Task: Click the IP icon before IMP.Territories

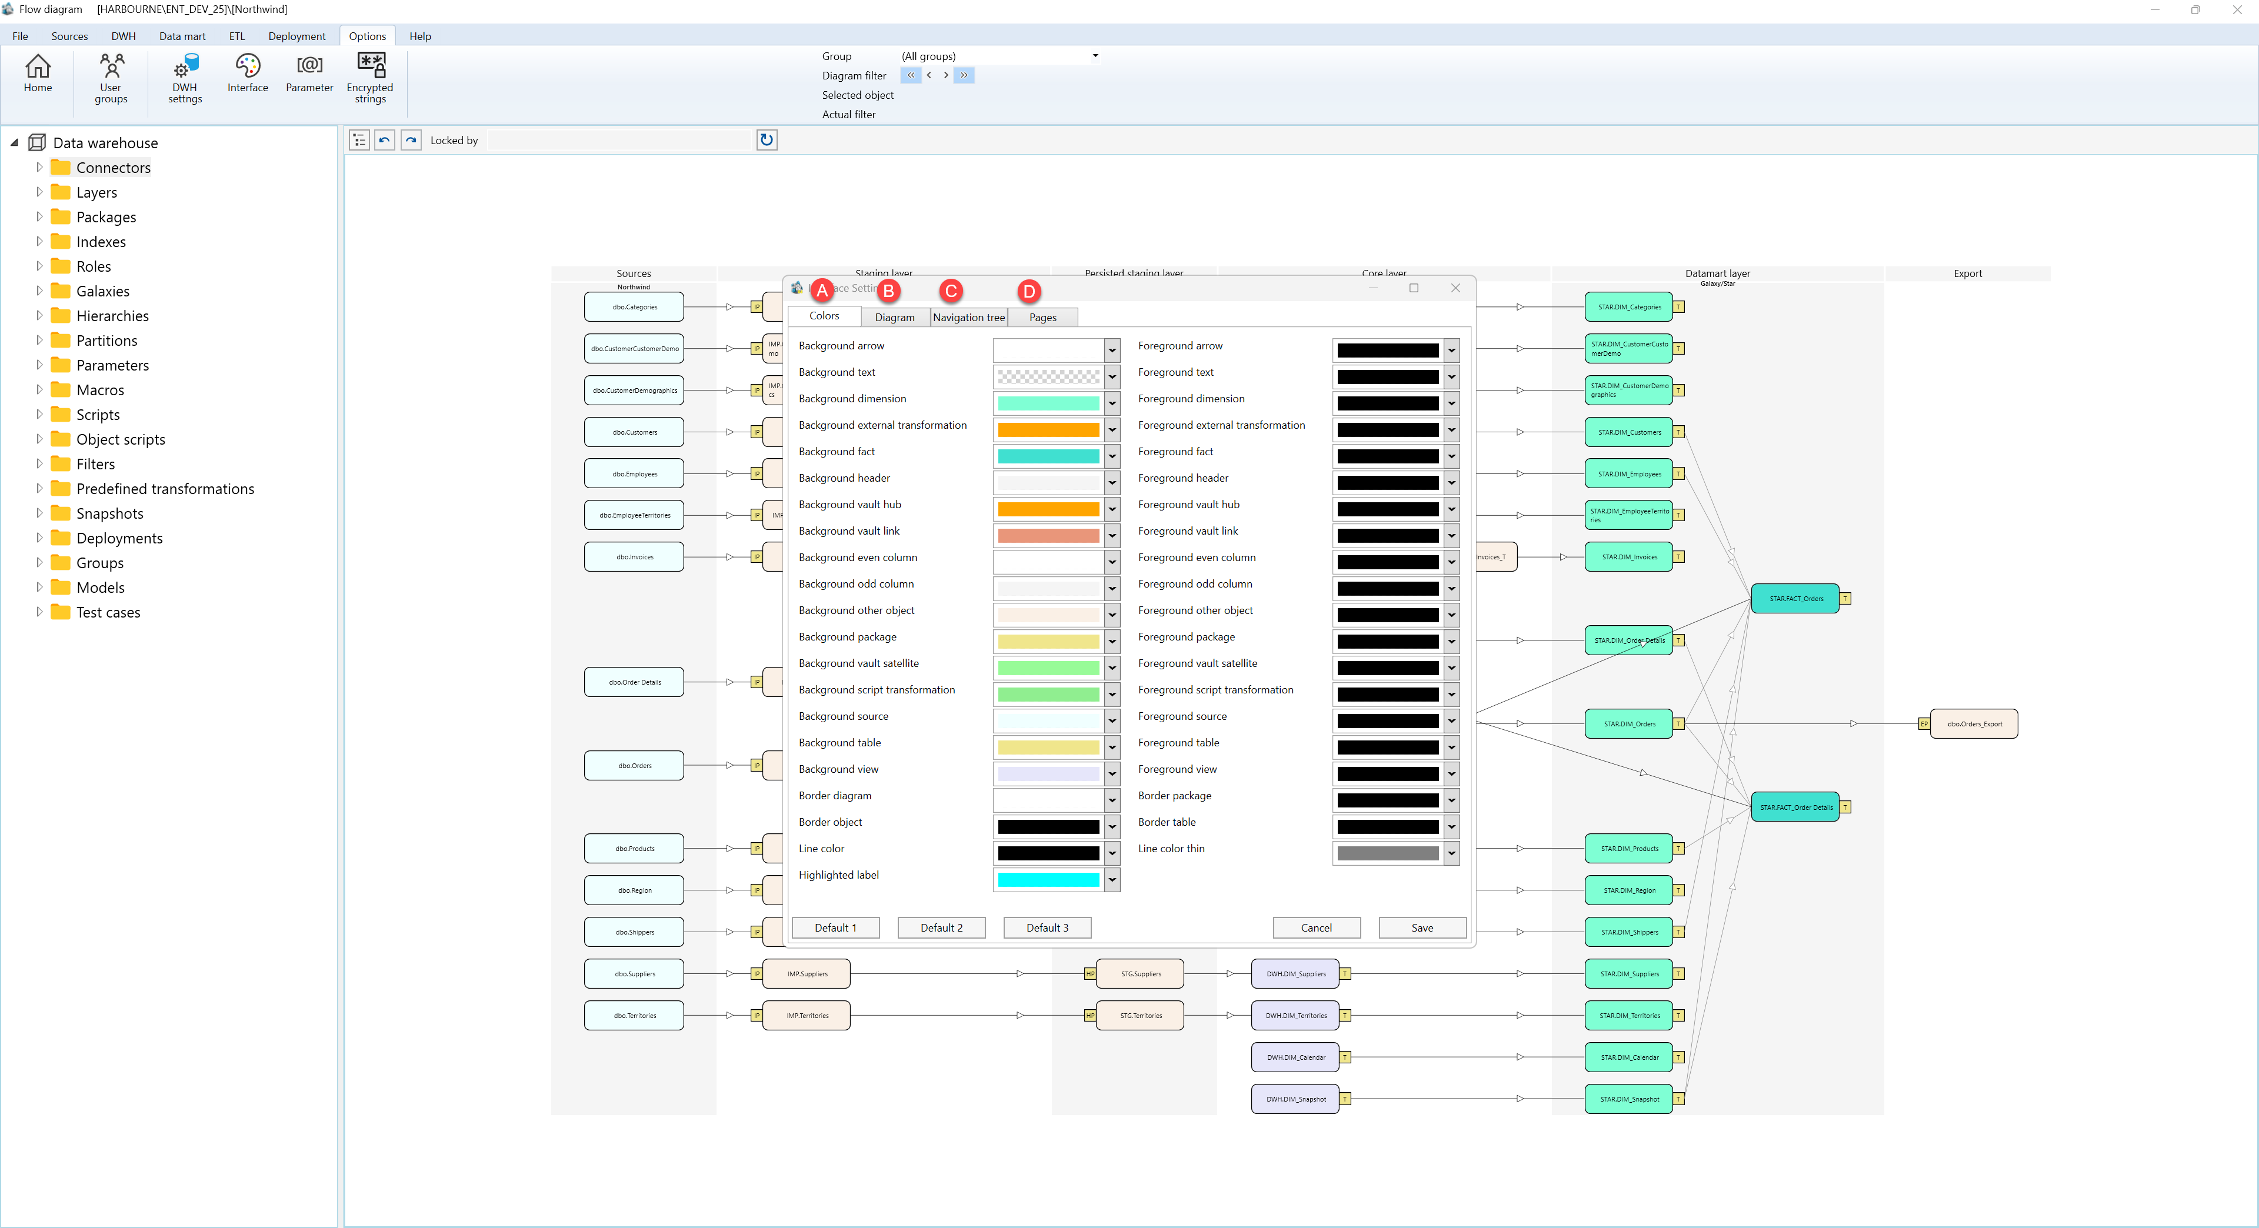Action: click(x=757, y=1016)
